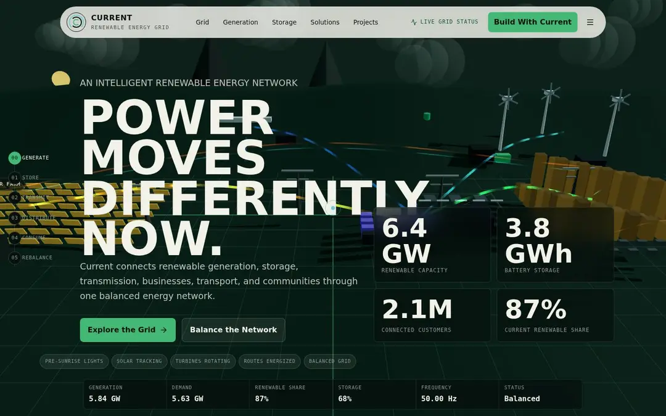Click the Balanced Grid chip

pos(330,361)
